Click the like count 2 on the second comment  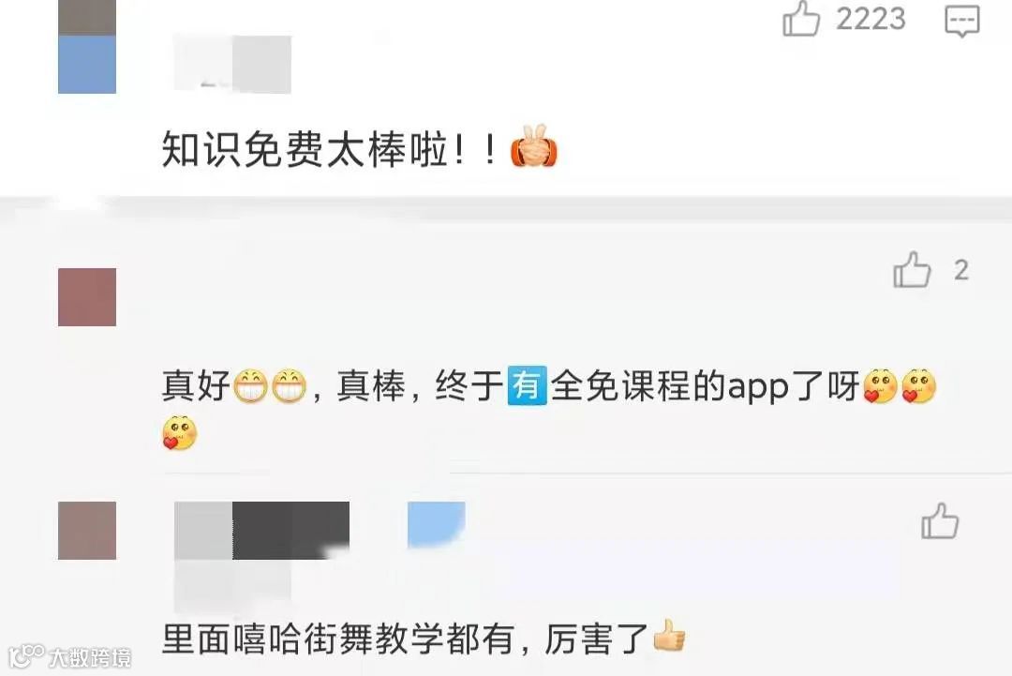tap(961, 270)
